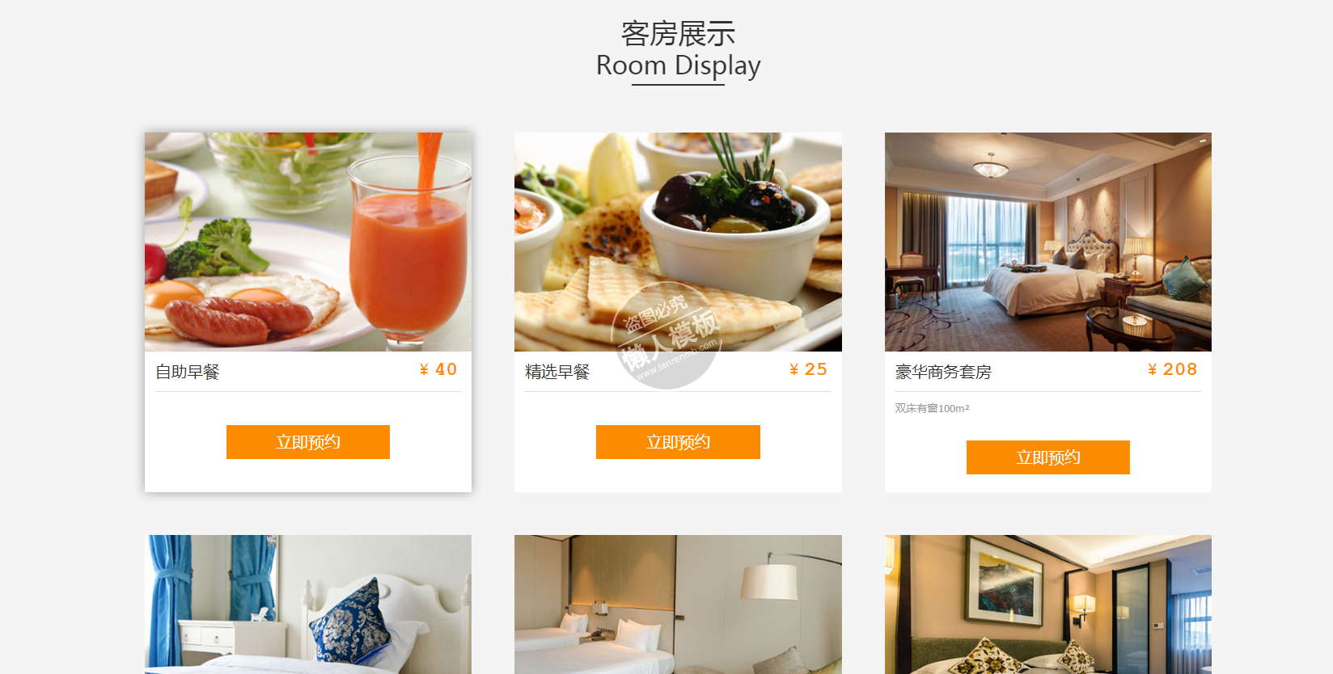This screenshot has height=674, width=1333.
Task: Open the blue-curtain bedroom photo
Action: (308, 604)
